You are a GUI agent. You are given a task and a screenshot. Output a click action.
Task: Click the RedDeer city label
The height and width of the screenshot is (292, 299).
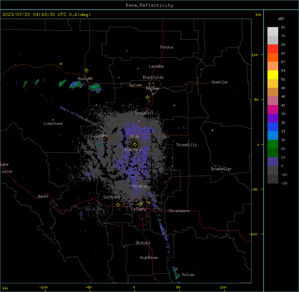[153, 88]
